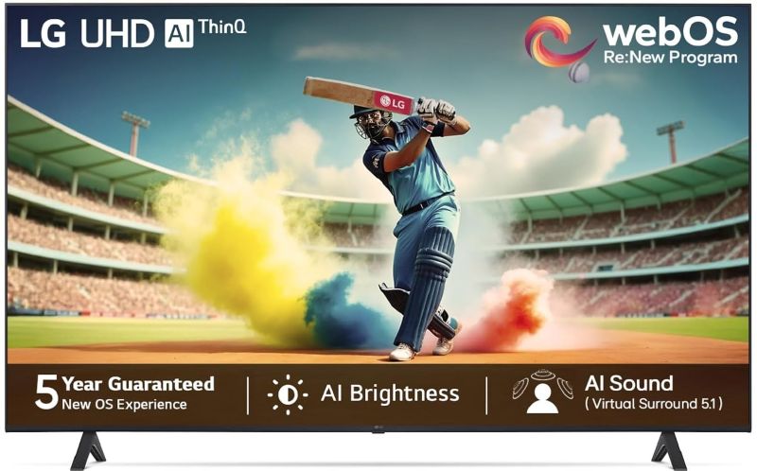Click the webOS heading text

pyautogui.click(x=671, y=31)
